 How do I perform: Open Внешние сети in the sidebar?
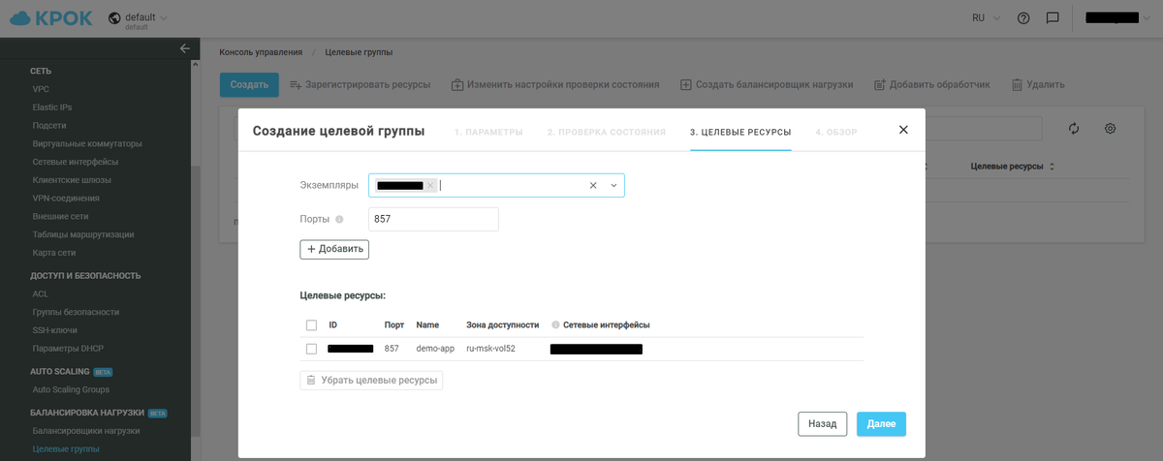(60, 216)
